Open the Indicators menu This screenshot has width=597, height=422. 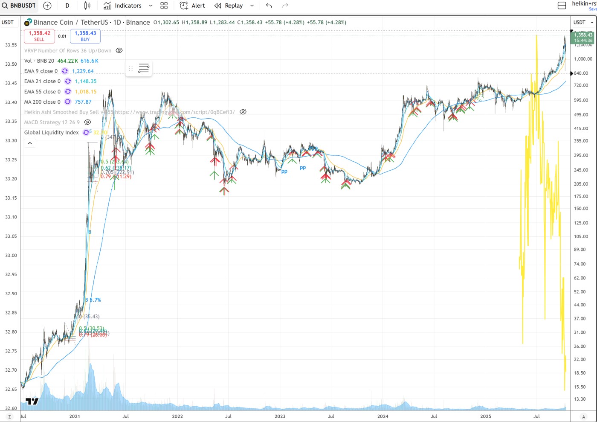point(123,6)
